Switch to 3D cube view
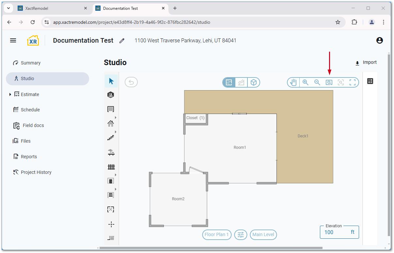394x253 pixels. point(253,82)
